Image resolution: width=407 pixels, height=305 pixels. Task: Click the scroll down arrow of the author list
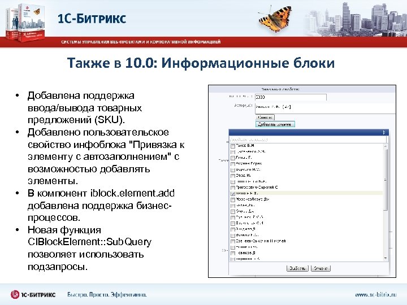[386, 258]
